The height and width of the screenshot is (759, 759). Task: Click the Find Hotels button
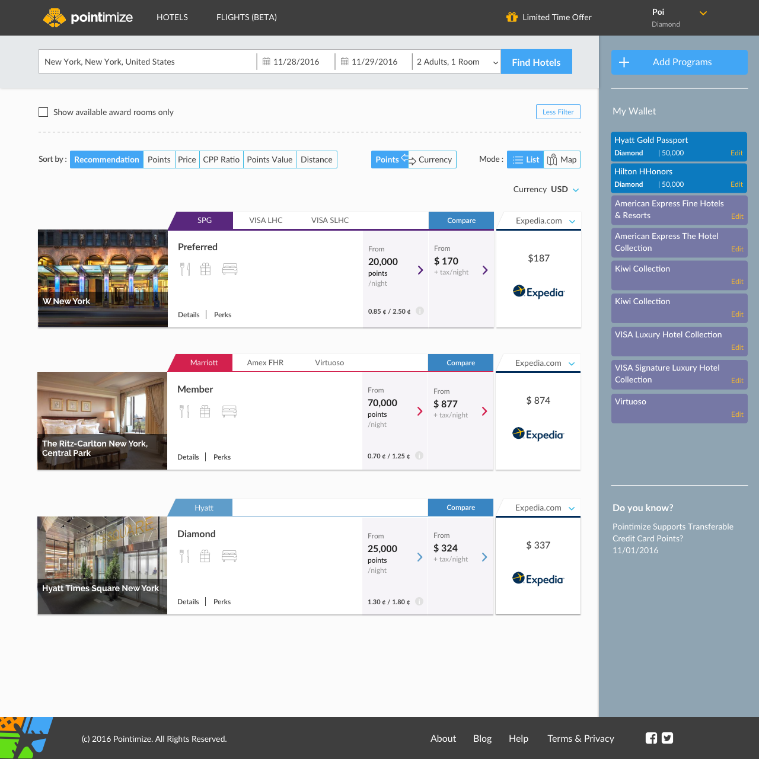pyautogui.click(x=537, y=62)
